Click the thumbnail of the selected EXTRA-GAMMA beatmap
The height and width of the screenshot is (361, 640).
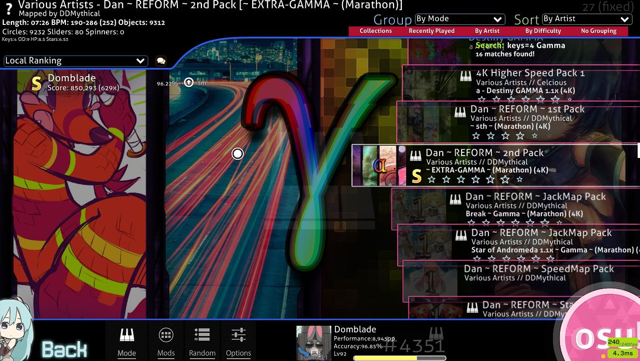pos(379,165)
